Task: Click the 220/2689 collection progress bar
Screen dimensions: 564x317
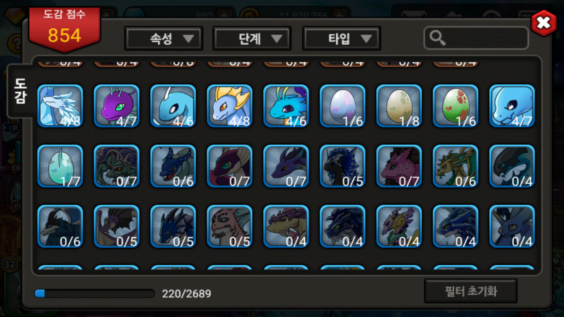Action: tap(95, 294)
